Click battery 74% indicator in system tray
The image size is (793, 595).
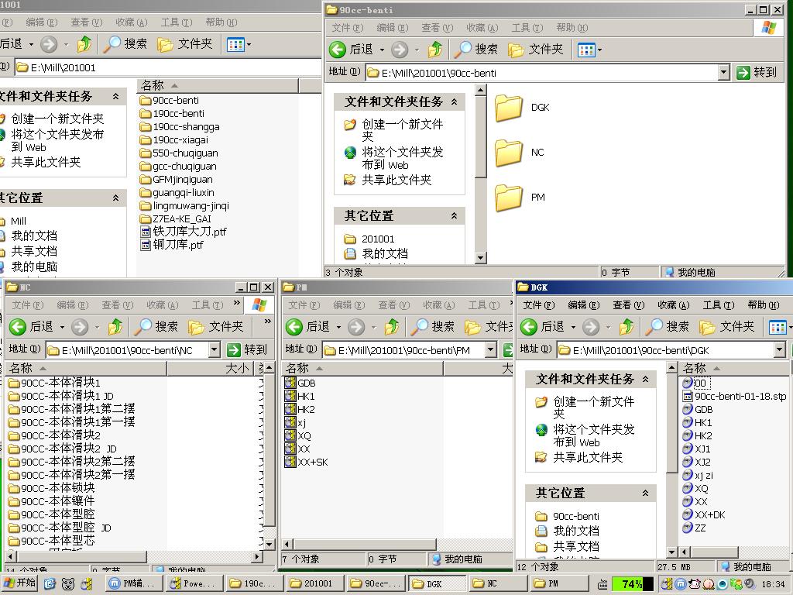[x=632, y=584]
